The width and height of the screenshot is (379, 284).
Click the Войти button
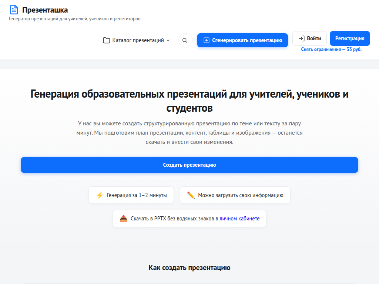[309, 38]
